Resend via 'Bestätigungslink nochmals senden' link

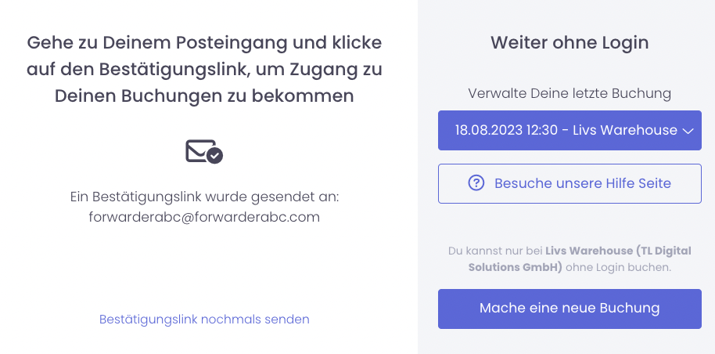(x=204, y=320)
